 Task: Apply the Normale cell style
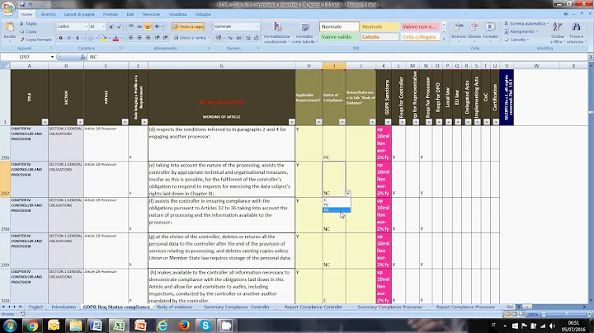339,26
